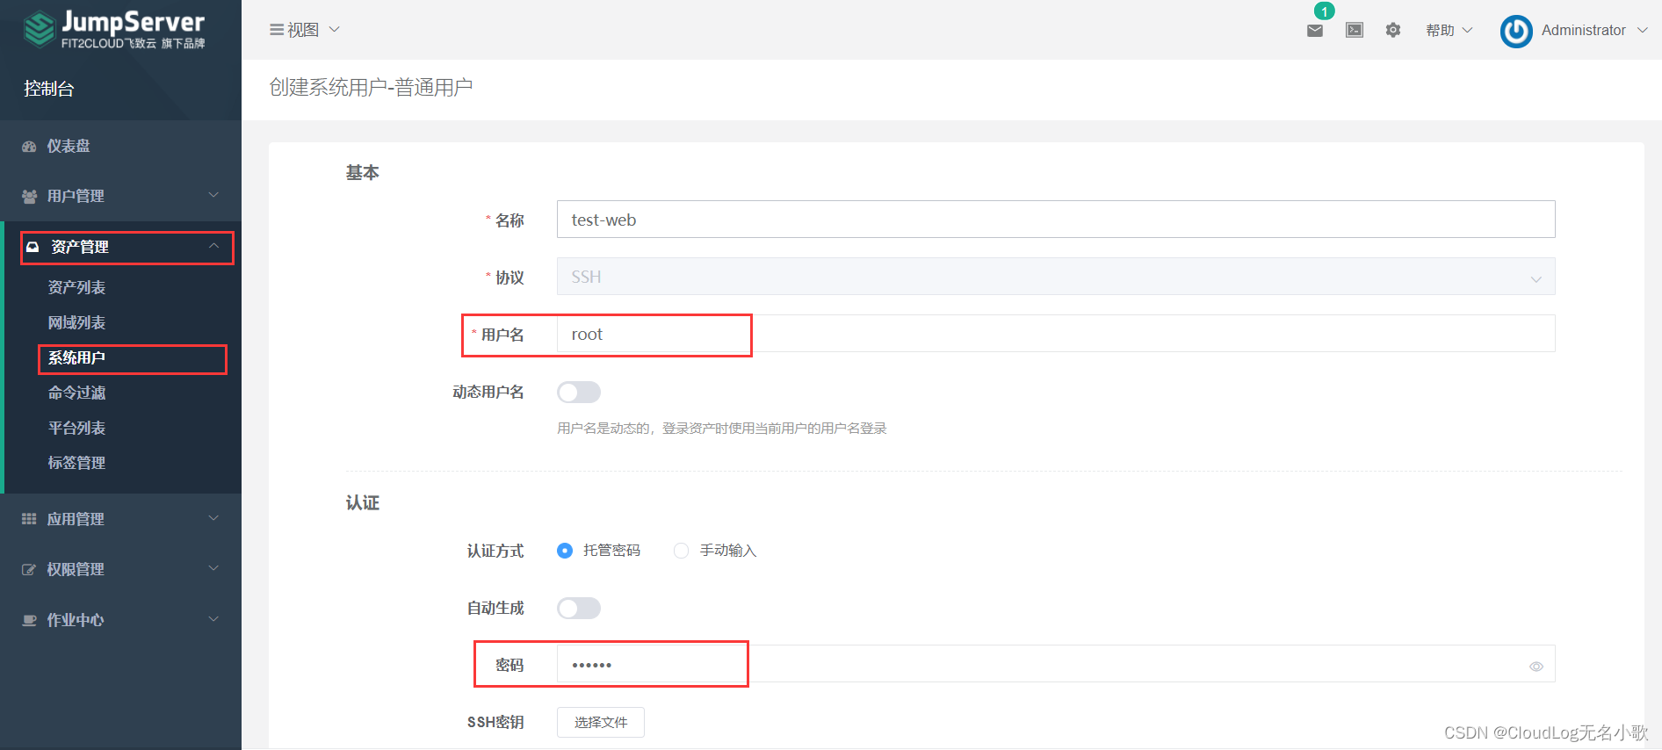1662x750 pixels.
Task: Click the 基本 section heading
Action: click(x=363, y=173)
